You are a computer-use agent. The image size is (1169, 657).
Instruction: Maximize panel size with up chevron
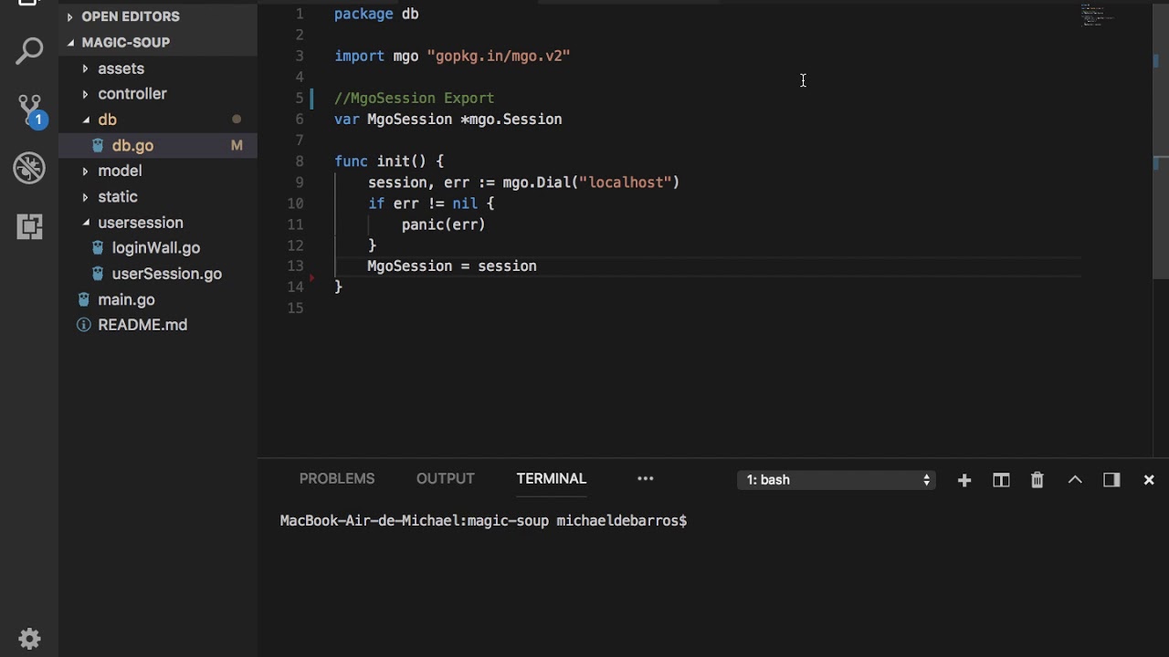(x=1075, y=480)
